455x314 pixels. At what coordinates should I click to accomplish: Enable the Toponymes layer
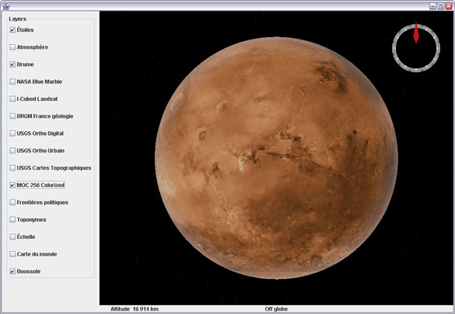pyautogui.click(x=12, y=220)
